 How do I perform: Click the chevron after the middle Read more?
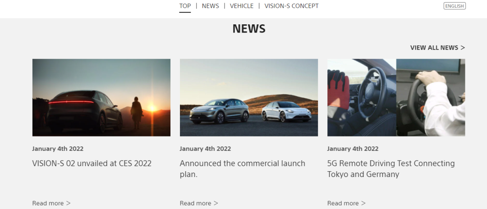(x=216, y=203)
